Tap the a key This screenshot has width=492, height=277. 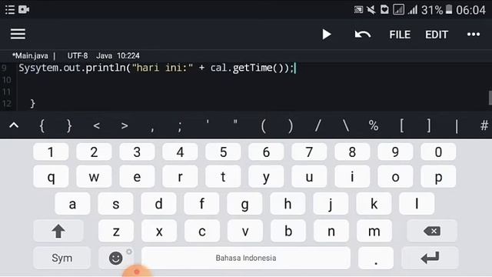coord(72,204)
